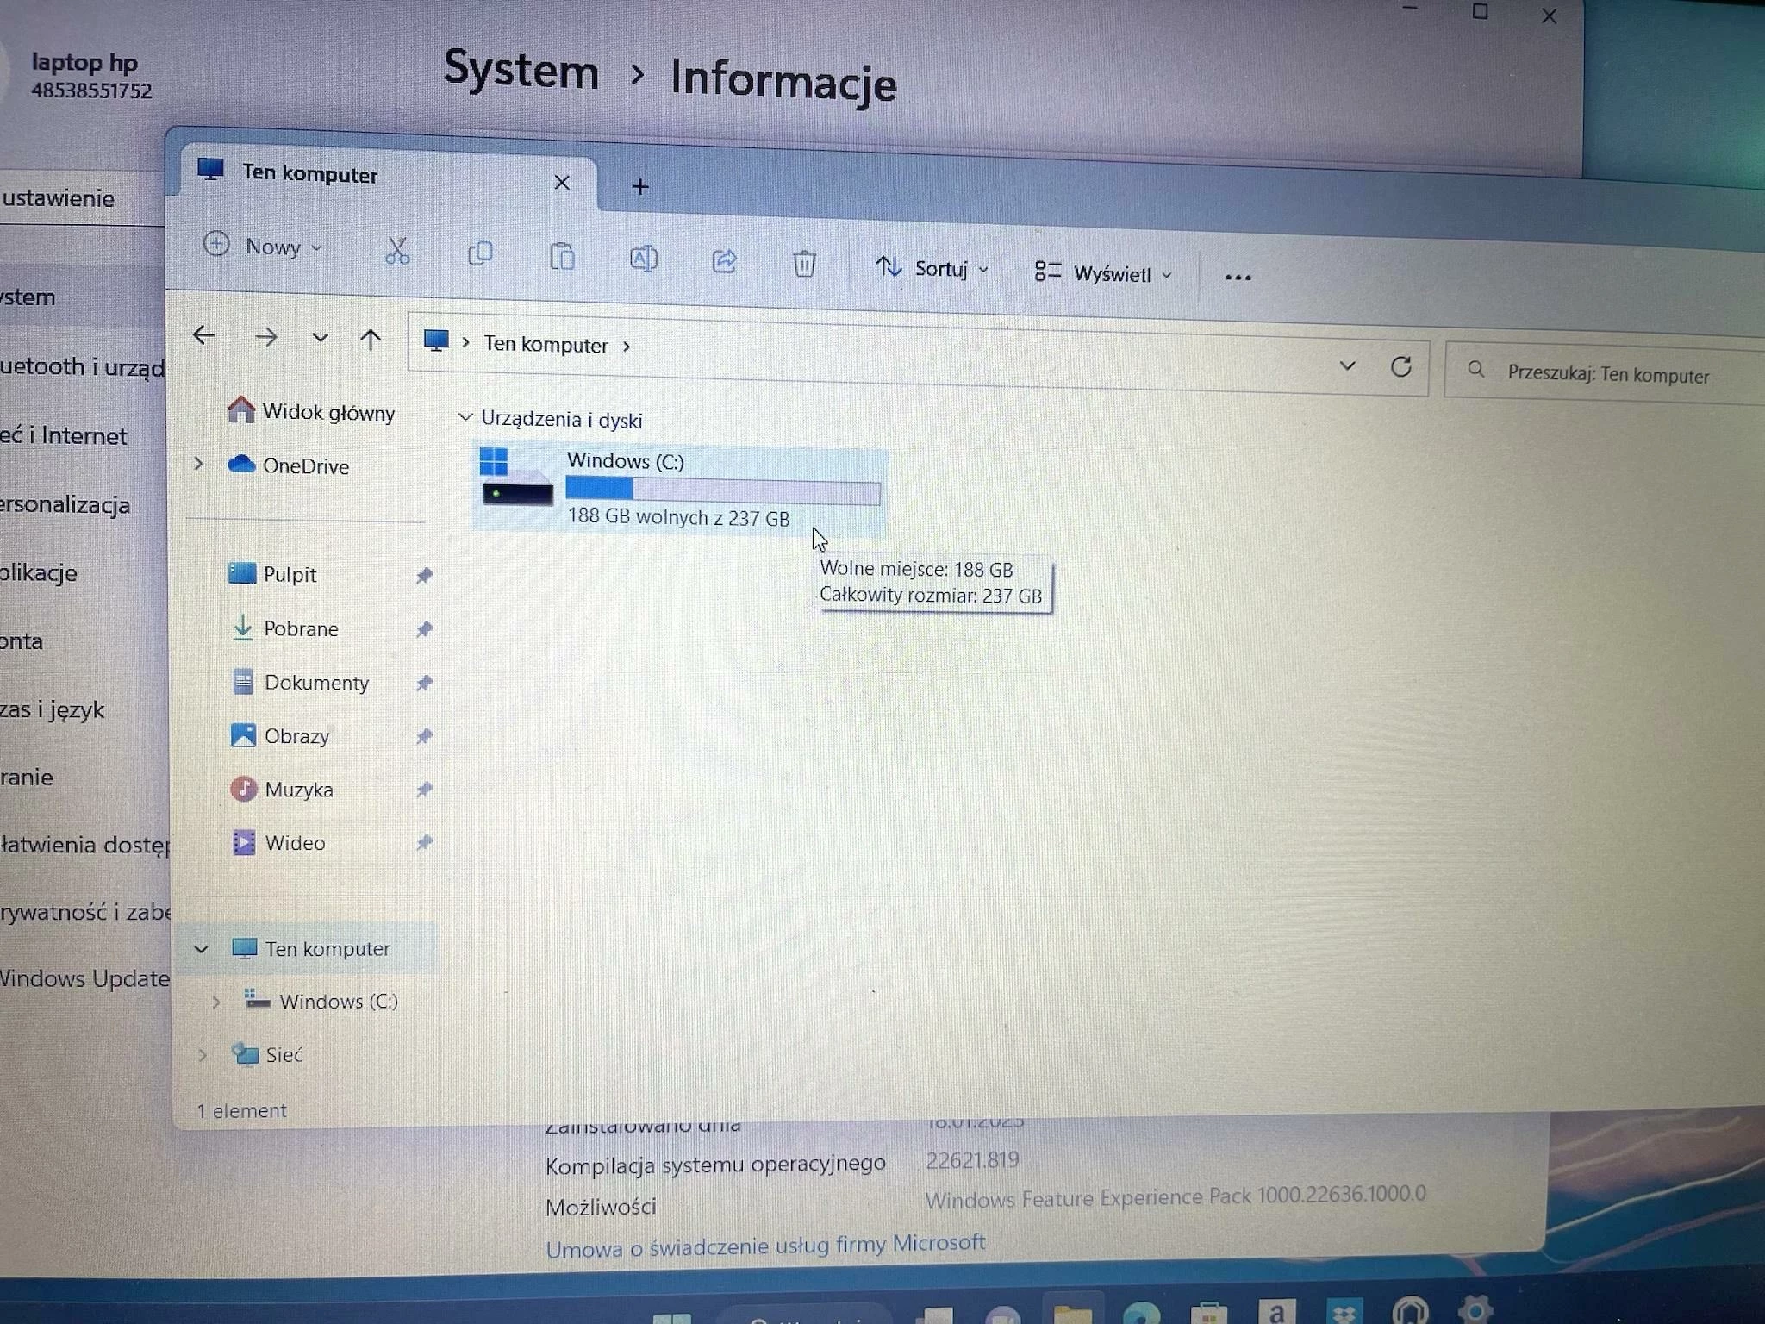1765x1324 pixels.
Task: Select the Rename icon in the toolbar
Action: pyautogui.click(x=643, y=259)
